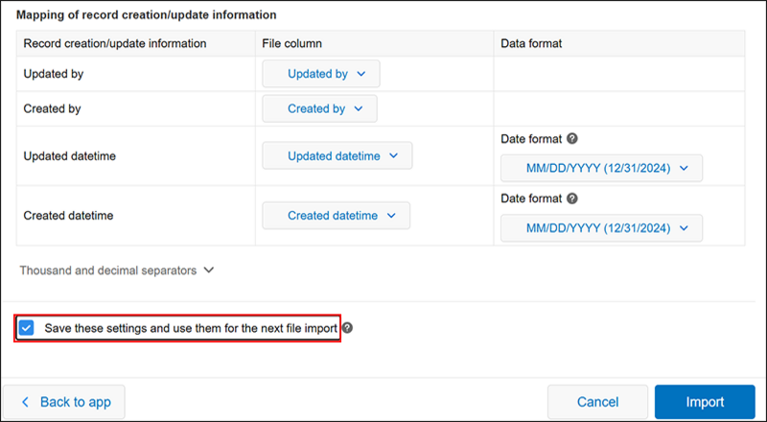767x422 pixels.
Task: Click the back arrow icon
Action: [x=26, y=402]
